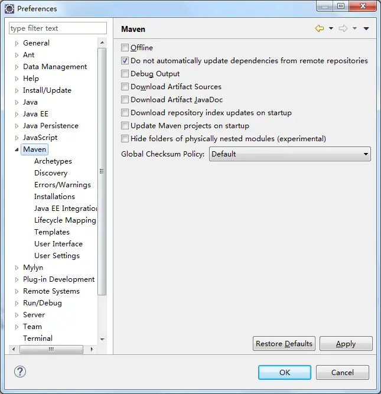Select Archetypes under Maven
381x394 pixels.
(x=53, y=161)
